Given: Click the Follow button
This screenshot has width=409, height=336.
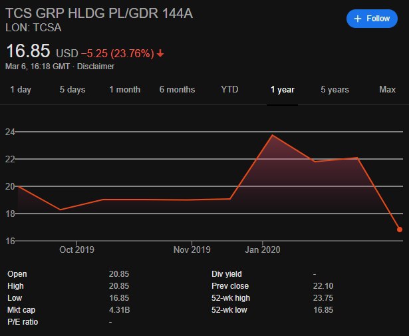Looking at the screenshot, I should (372, 19).
